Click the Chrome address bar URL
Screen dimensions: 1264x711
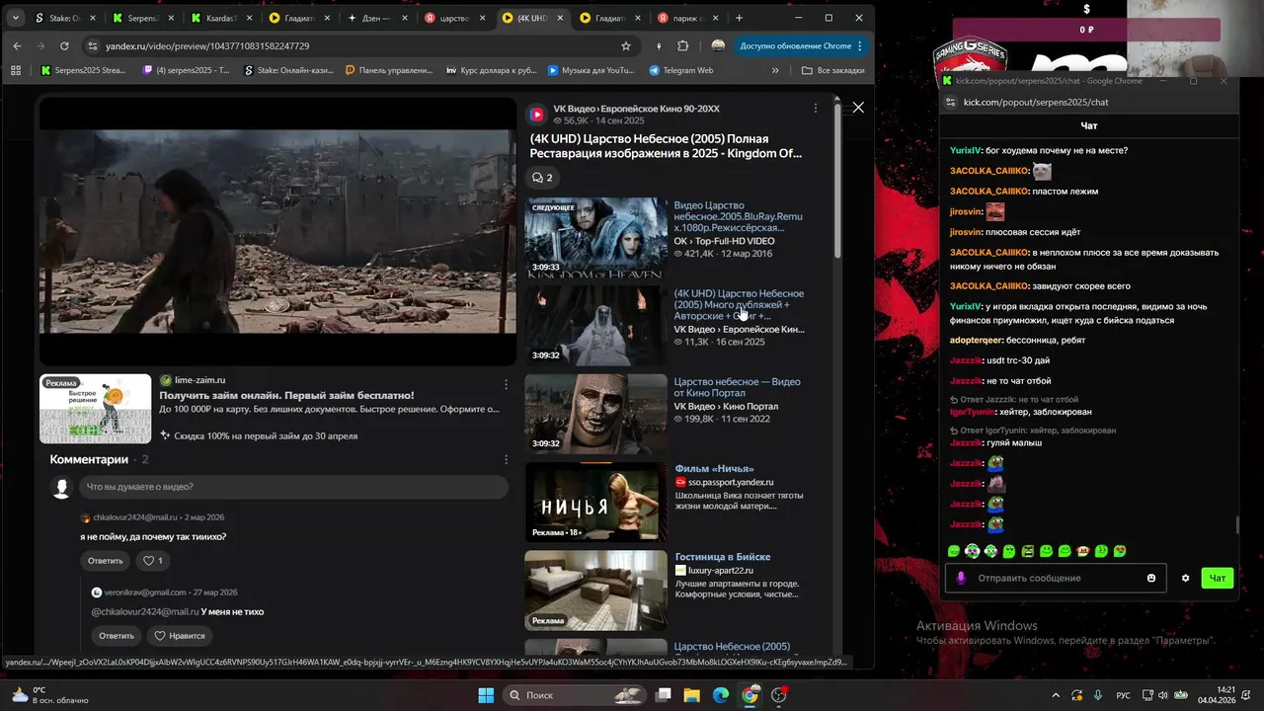[207, 46]
